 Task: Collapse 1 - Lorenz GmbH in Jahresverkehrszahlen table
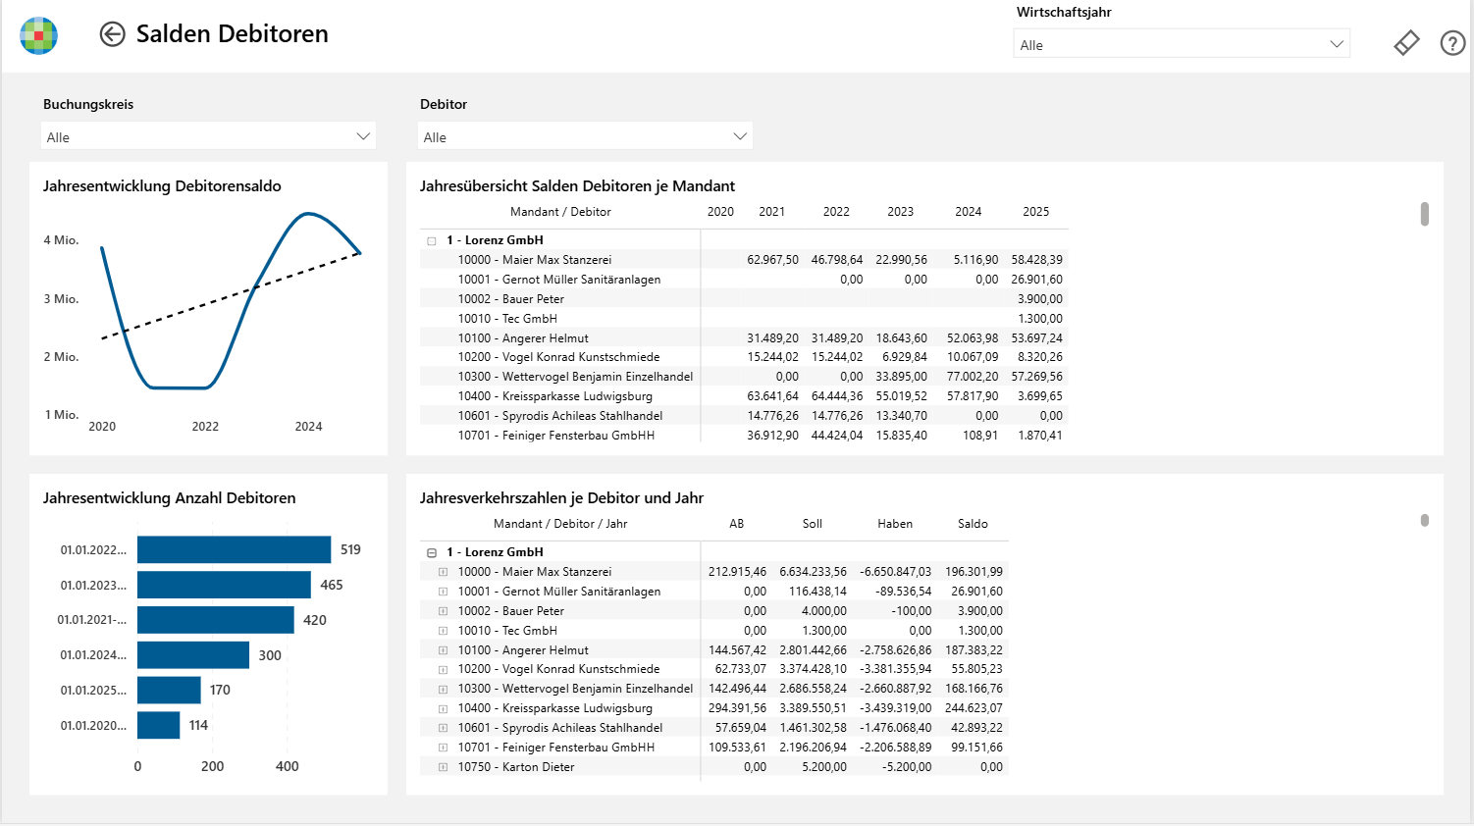tap(432, 552)
